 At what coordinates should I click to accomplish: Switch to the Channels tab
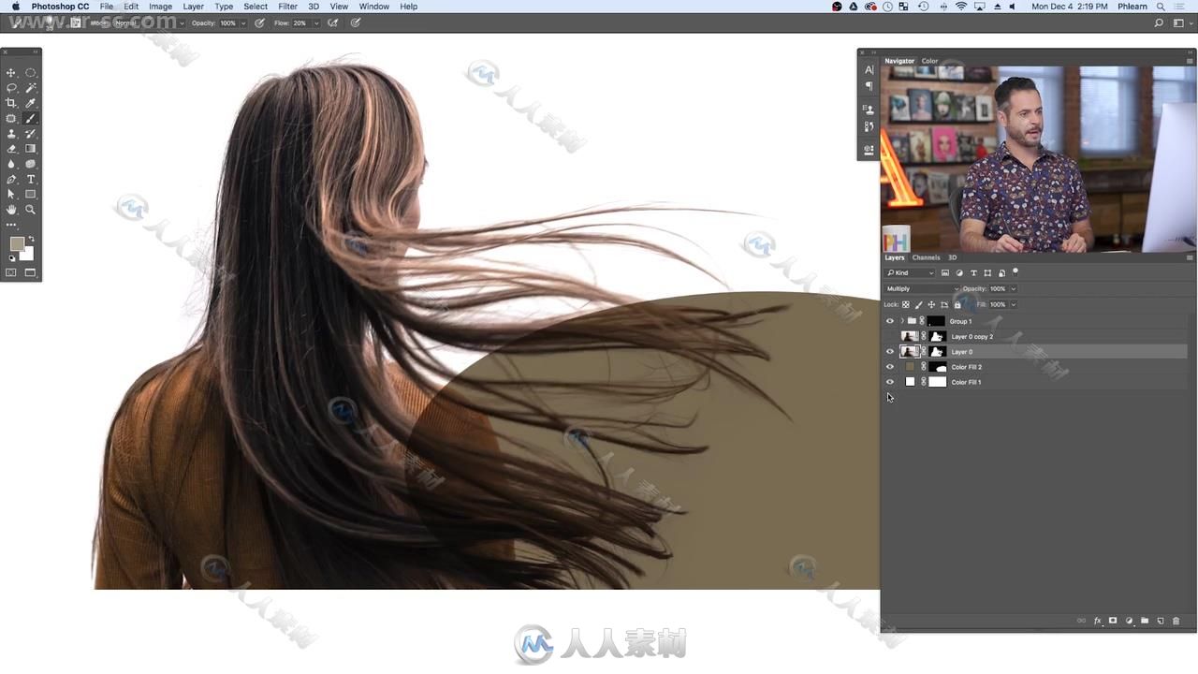click(926, 257)
